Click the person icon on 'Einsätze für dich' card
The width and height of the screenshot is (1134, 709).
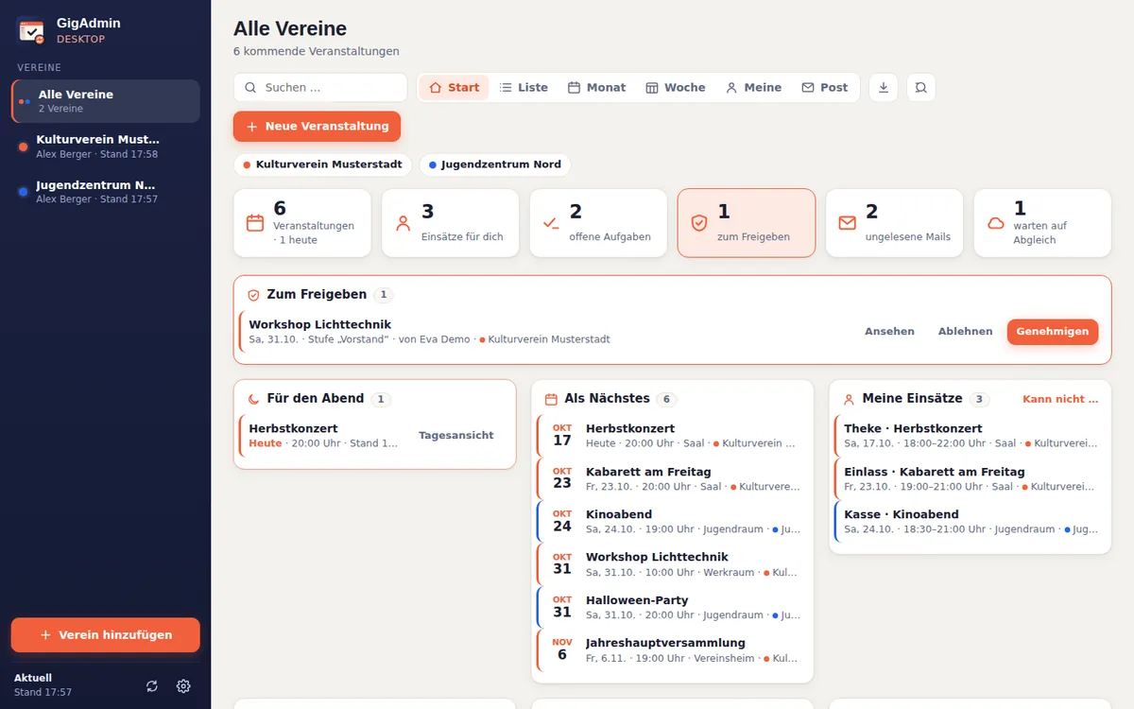click(x=404, y=223)
